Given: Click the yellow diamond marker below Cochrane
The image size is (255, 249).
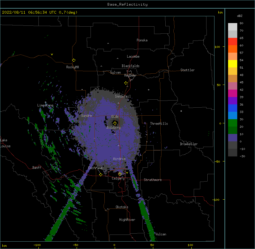Looking at the screenshot, I should point(101,174).
